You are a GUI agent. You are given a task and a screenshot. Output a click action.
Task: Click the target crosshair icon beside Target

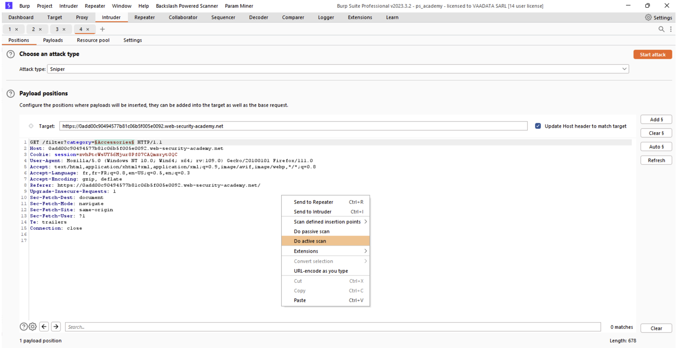click(x=31, y=126)
